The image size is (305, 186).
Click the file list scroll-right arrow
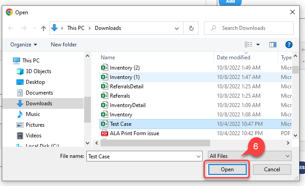click(288, 143)
